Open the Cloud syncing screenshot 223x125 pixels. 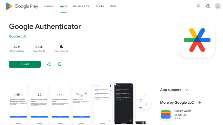81,104
